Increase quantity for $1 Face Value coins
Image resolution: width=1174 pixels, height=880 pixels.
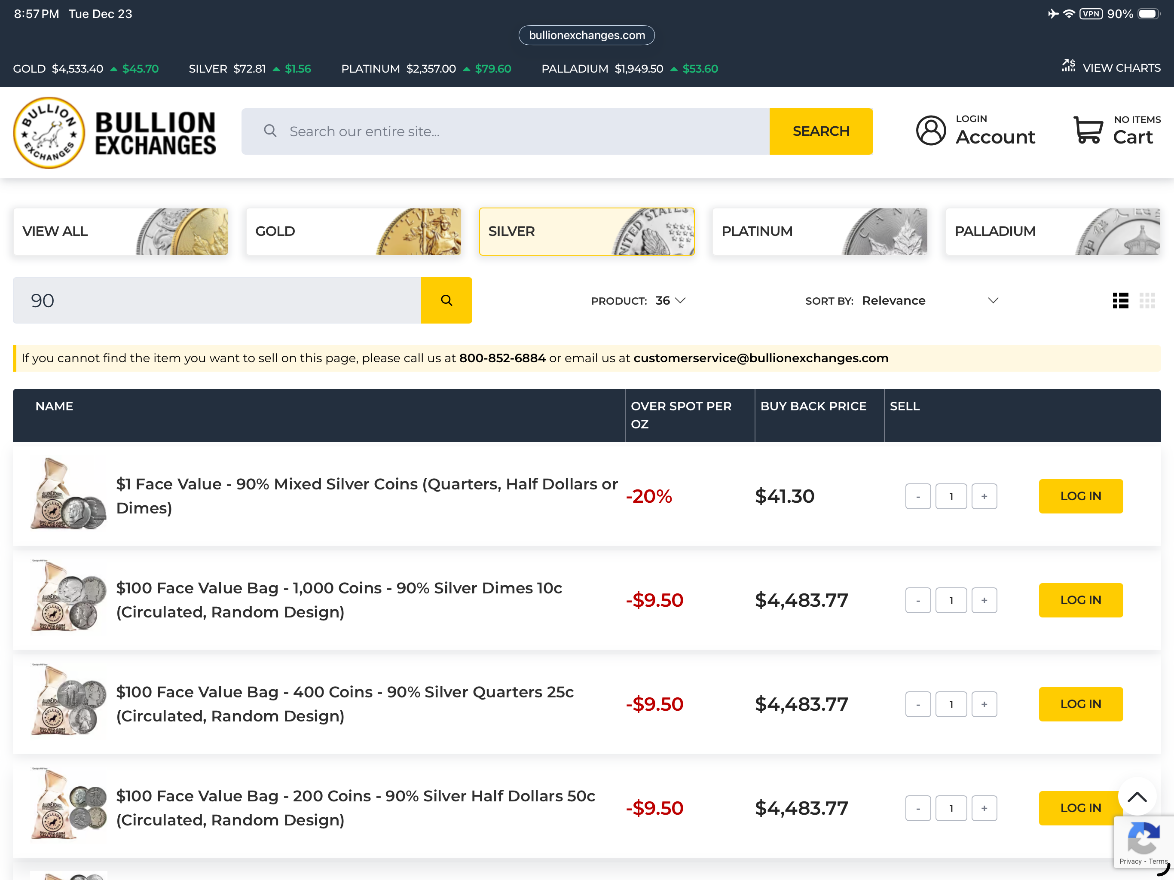(x=984, y=496)
